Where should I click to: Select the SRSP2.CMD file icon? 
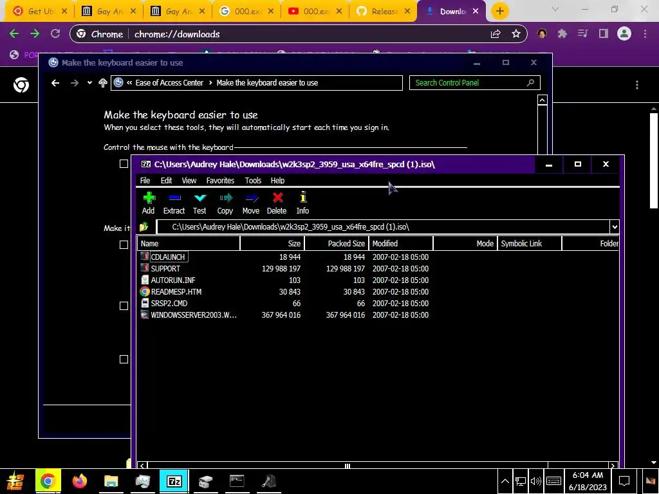(145, 304)
